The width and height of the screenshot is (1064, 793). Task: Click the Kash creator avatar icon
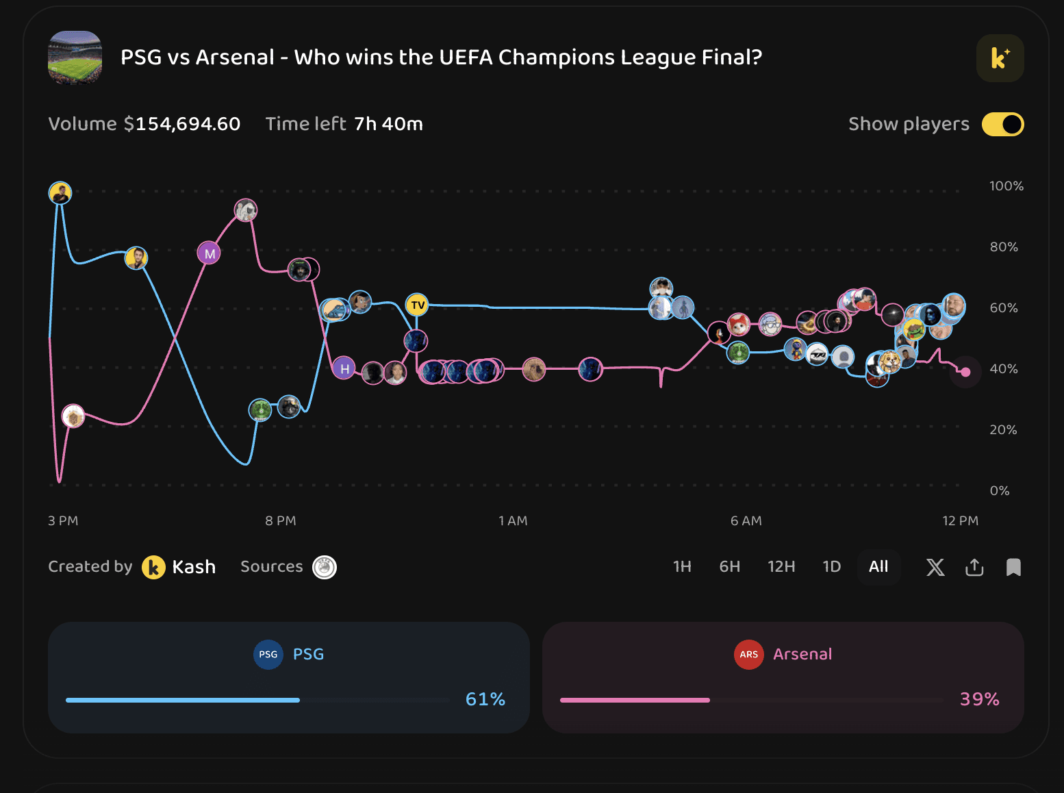pos(153,567)
